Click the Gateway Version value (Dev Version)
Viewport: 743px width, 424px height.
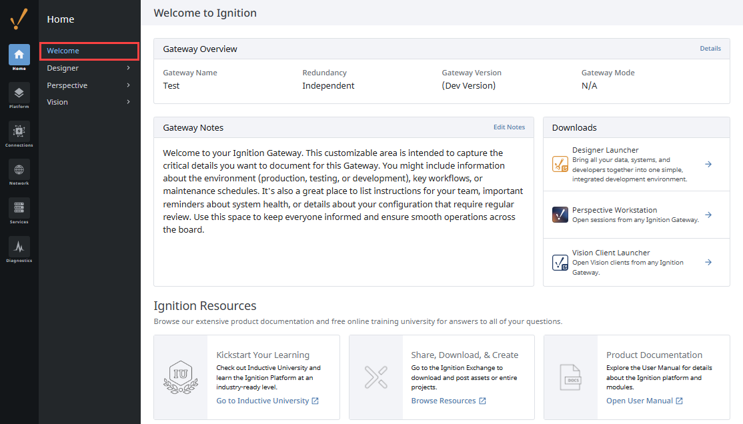click(x=469, y=86)
